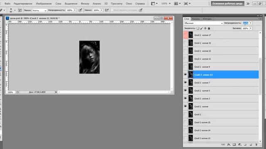
Task: Open blending mode dropdown Обычные
Action: point(203,23)
